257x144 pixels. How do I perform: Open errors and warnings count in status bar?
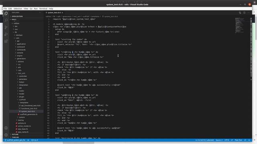point(35,140)
